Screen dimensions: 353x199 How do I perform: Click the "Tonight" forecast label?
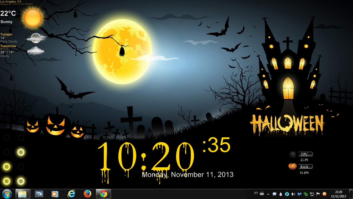[6, 34]
